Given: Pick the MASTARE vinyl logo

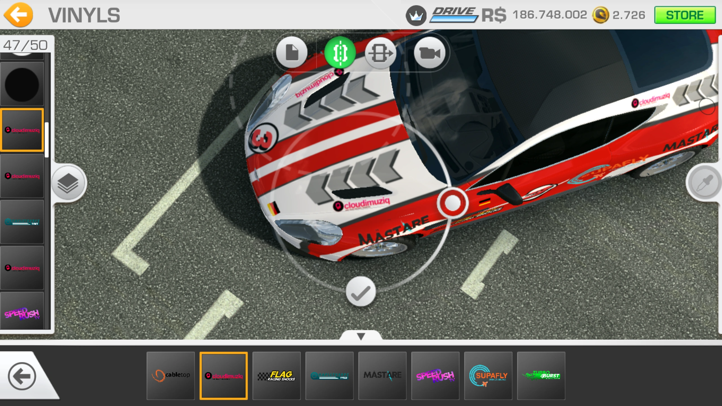Looking at the screenshot, I should tap(382, 376).
